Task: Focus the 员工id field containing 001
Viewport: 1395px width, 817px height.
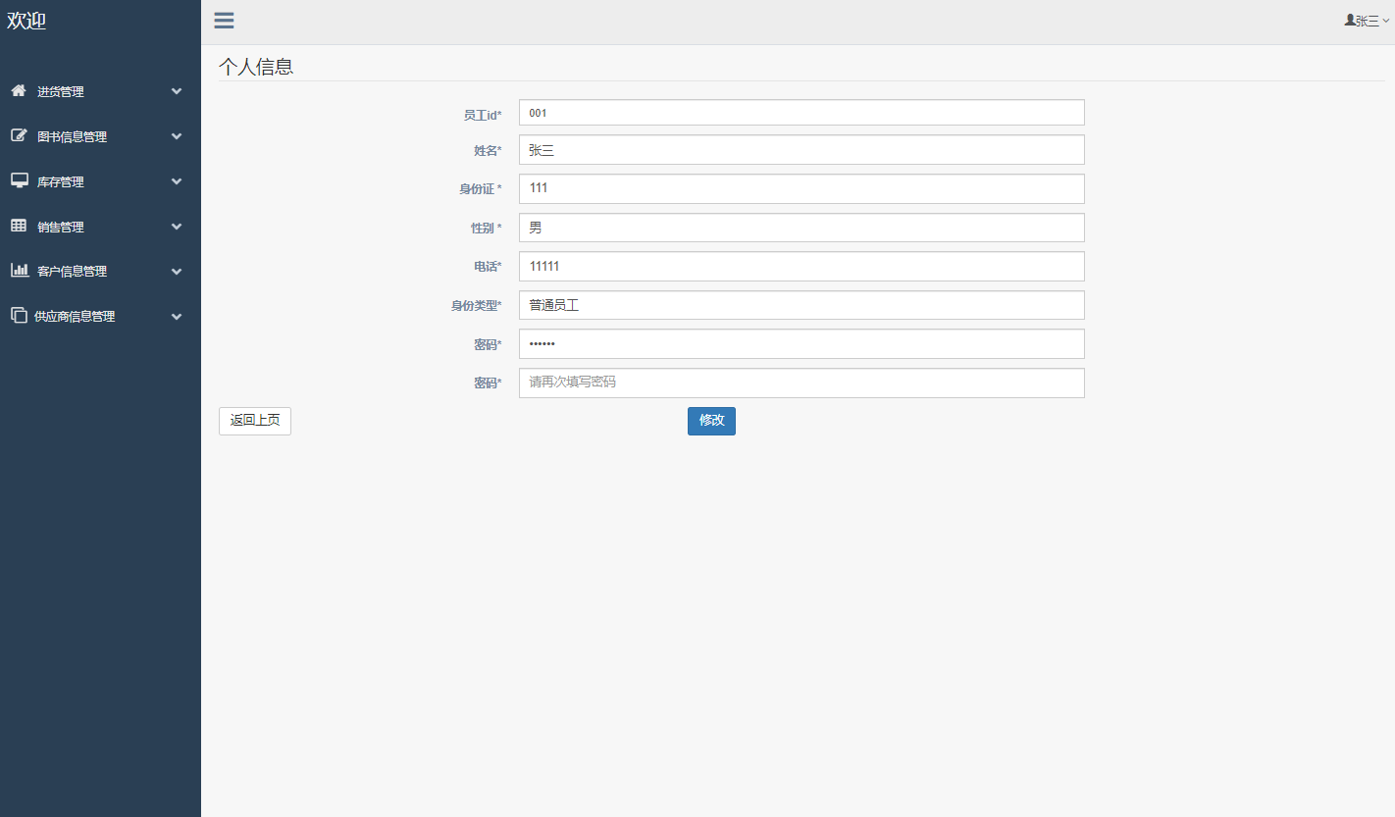Action: click(801, 113)
